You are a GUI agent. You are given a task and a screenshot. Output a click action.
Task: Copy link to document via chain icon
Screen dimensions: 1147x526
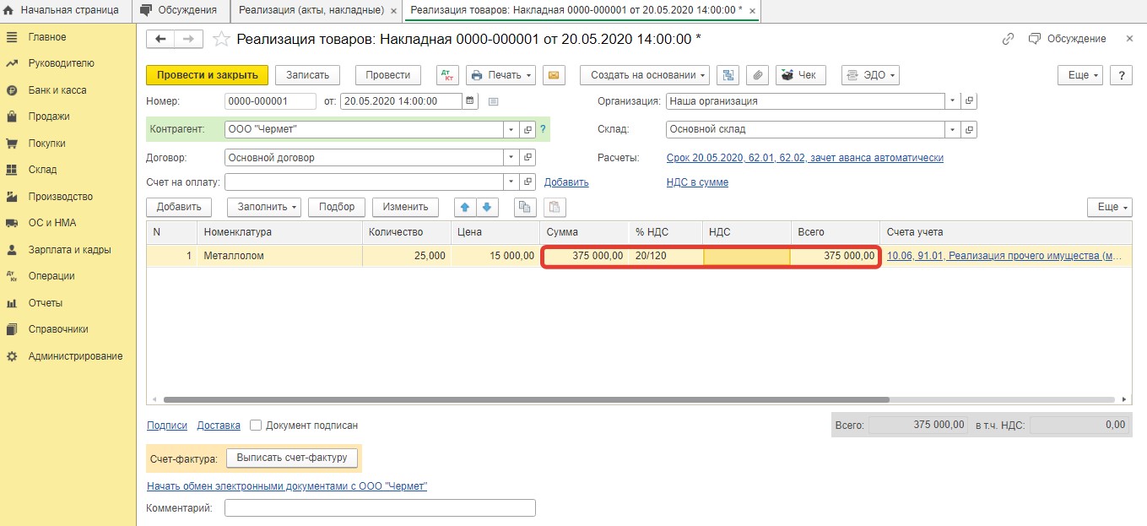[x=1008, y=39]
